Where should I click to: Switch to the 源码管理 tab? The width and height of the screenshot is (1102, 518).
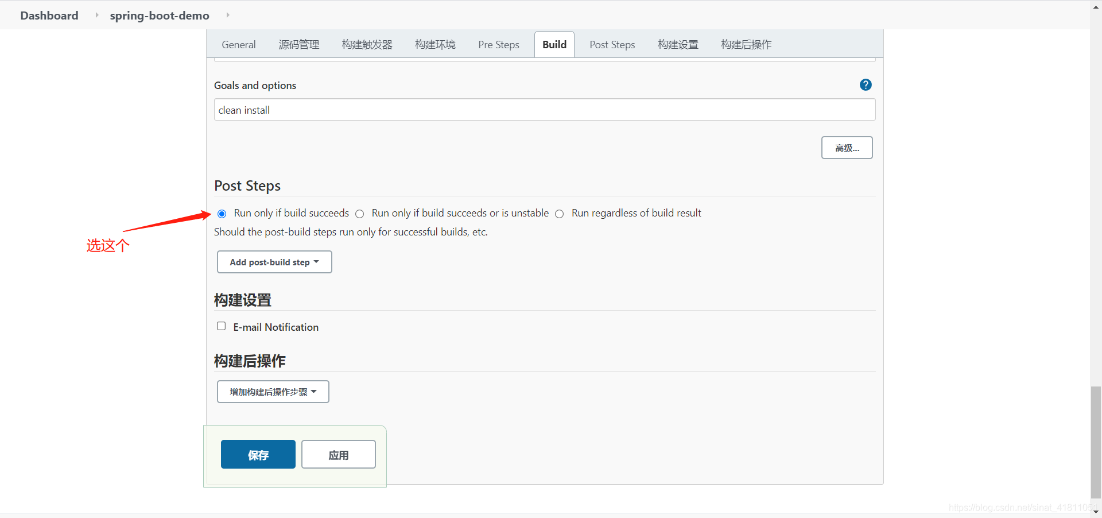pyautogui.click(x=299, y=45)
